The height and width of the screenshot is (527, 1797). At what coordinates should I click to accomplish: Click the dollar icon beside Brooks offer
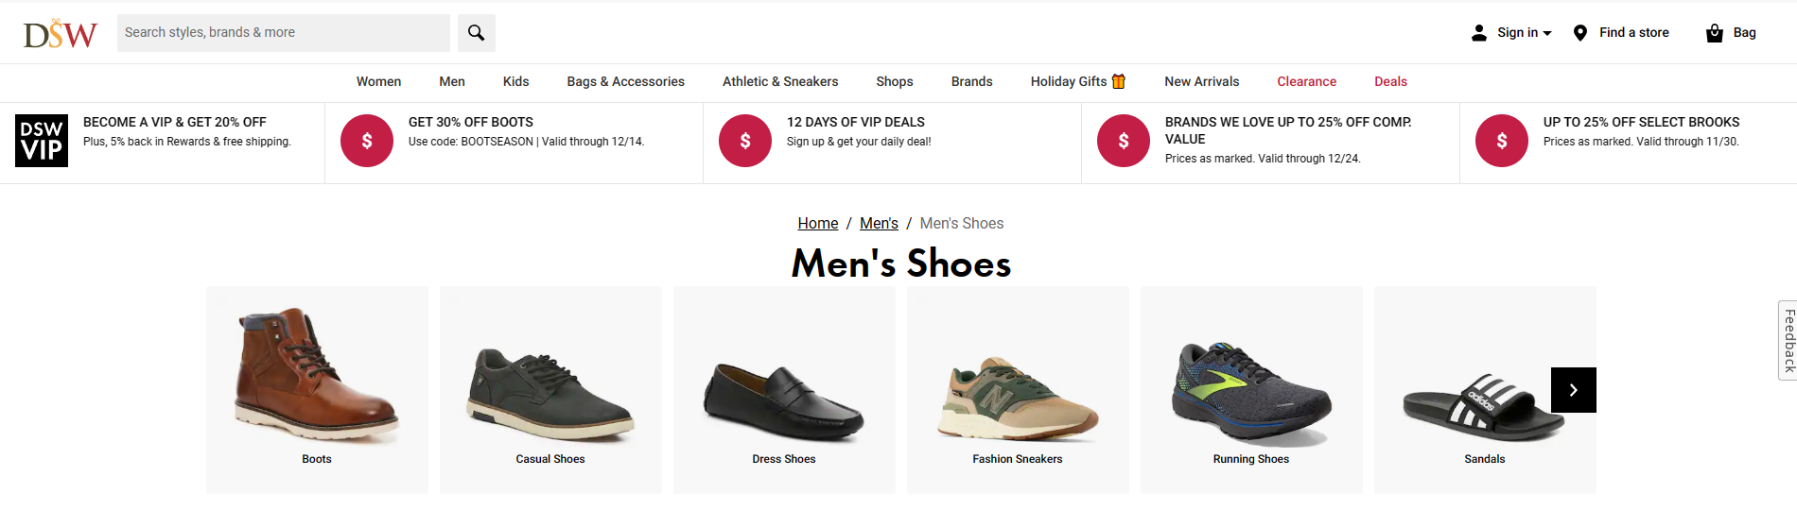click(x=1502, y=141)
